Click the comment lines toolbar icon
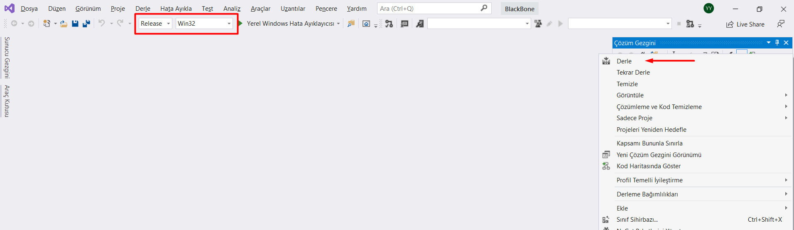 tap(404, 24)
